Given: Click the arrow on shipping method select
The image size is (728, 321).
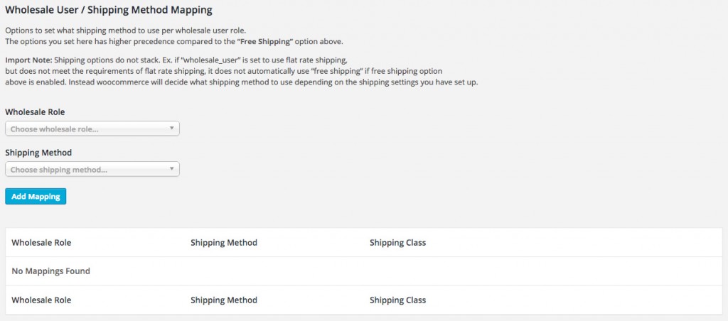Looking at the screenshot, I should pyautogui.click(x=171, y=169).
